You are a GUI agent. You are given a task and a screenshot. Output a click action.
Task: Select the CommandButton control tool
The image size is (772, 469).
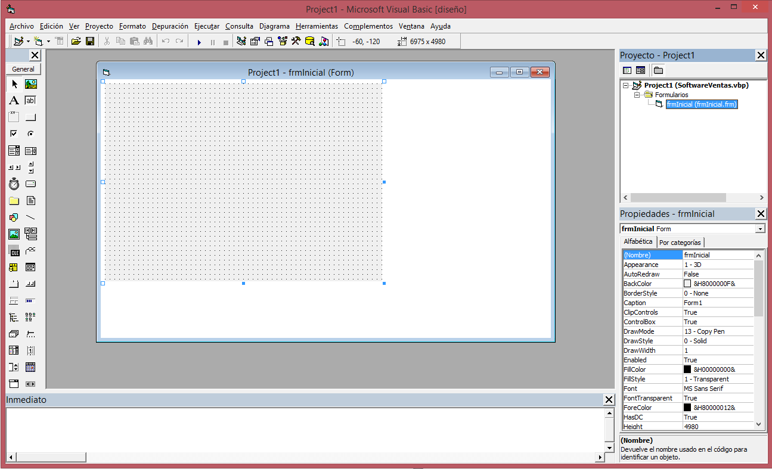click(30, 117)
